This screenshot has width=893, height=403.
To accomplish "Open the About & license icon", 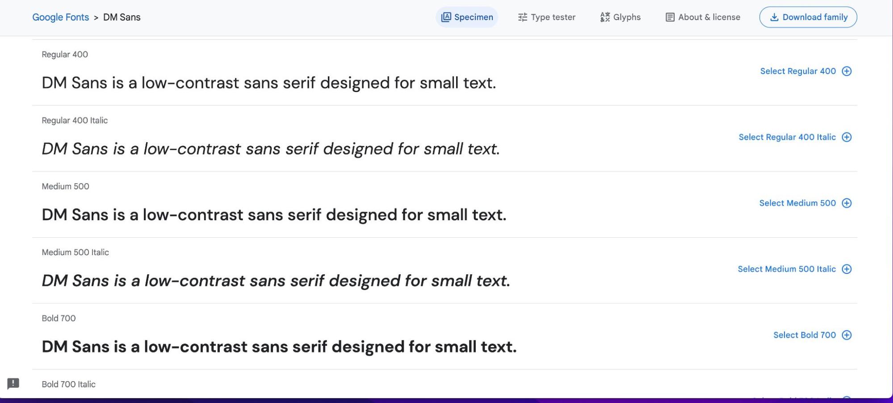I will pyautogui.click(x=669, y=17).
